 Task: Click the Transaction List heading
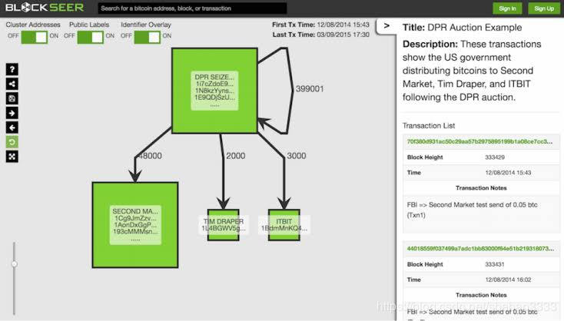[429, 126]
